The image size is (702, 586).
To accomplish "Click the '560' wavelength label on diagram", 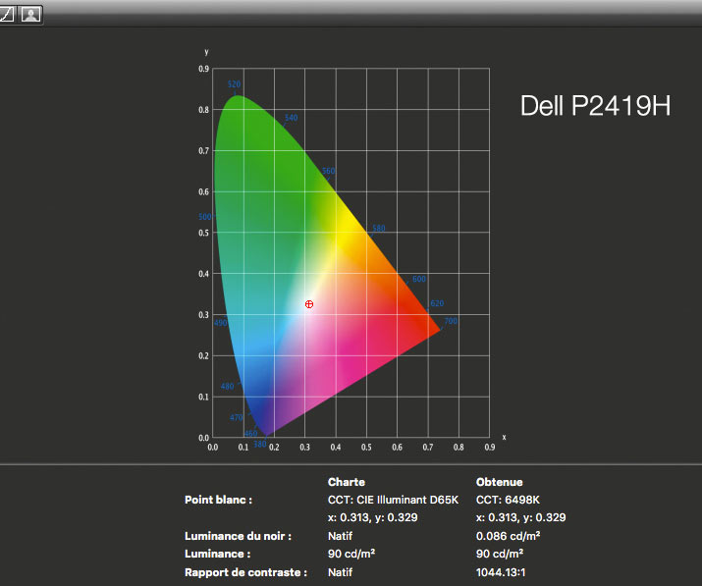I will coord(329,171).
